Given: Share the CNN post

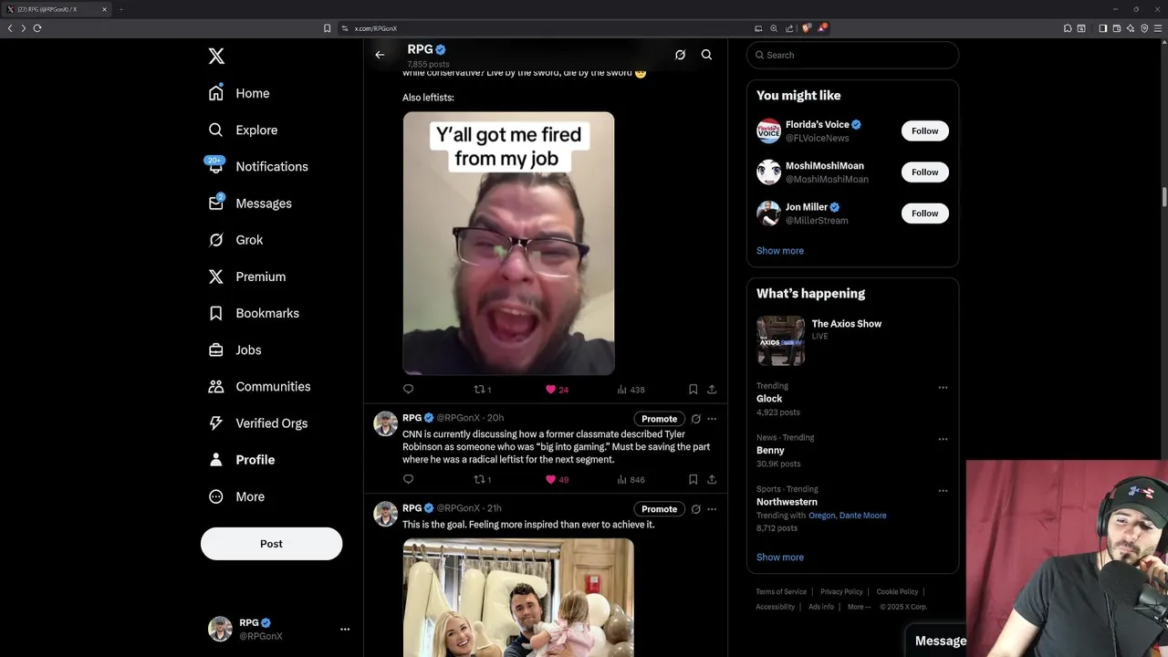Looking at the screenshot, I should click(x=712, y=479).
